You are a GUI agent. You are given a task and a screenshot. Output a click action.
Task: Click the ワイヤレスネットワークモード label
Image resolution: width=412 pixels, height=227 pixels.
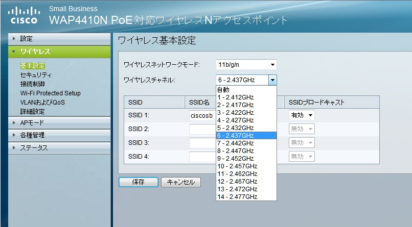click(162, 64)
